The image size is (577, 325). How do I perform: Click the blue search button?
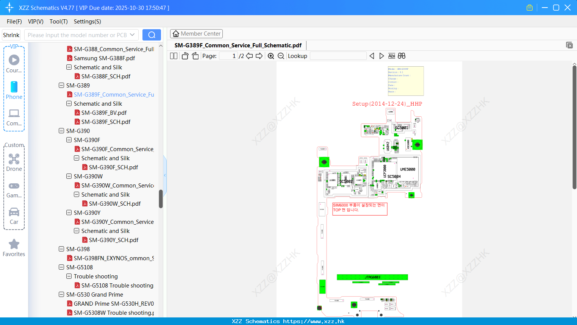point(152,35)
